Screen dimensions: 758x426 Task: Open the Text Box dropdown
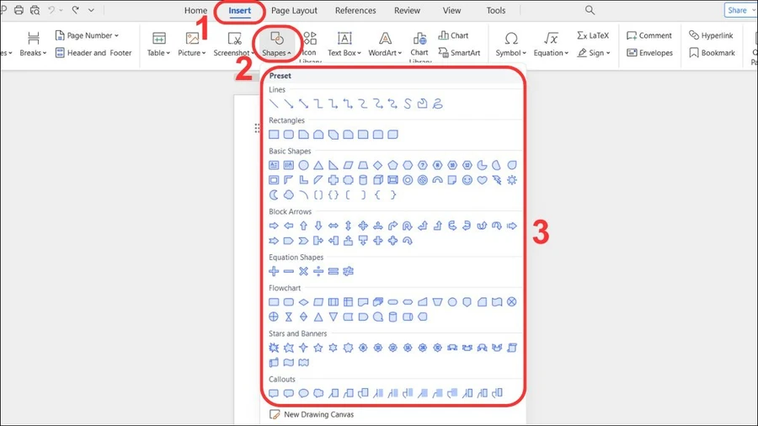click(x=344, y=45)
